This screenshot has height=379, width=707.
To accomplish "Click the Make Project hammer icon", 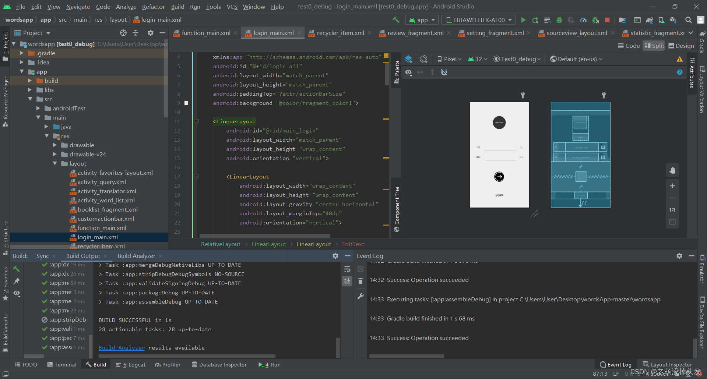I will [x=396, y=20].
